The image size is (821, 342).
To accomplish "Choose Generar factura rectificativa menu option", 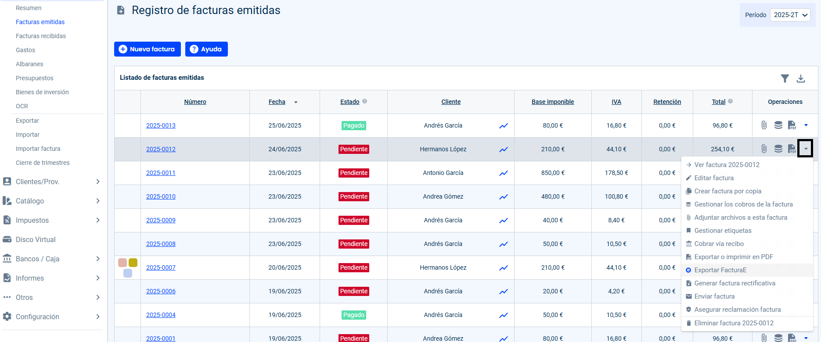I will 735,283.
